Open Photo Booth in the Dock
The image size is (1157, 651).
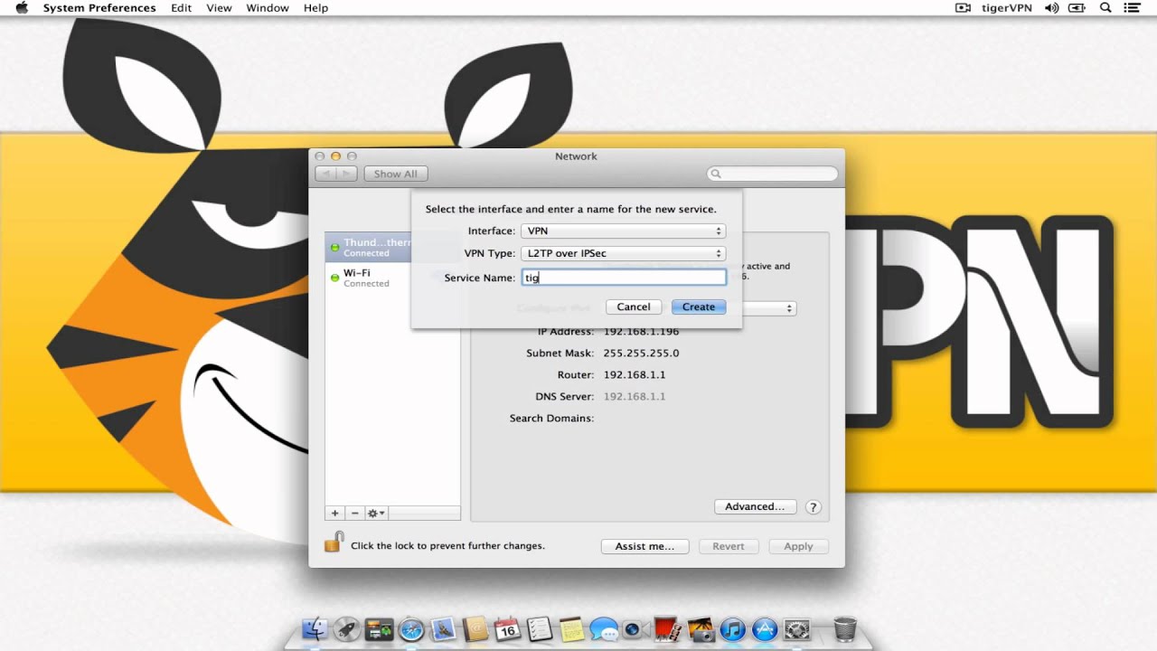(x=667, y=629)
